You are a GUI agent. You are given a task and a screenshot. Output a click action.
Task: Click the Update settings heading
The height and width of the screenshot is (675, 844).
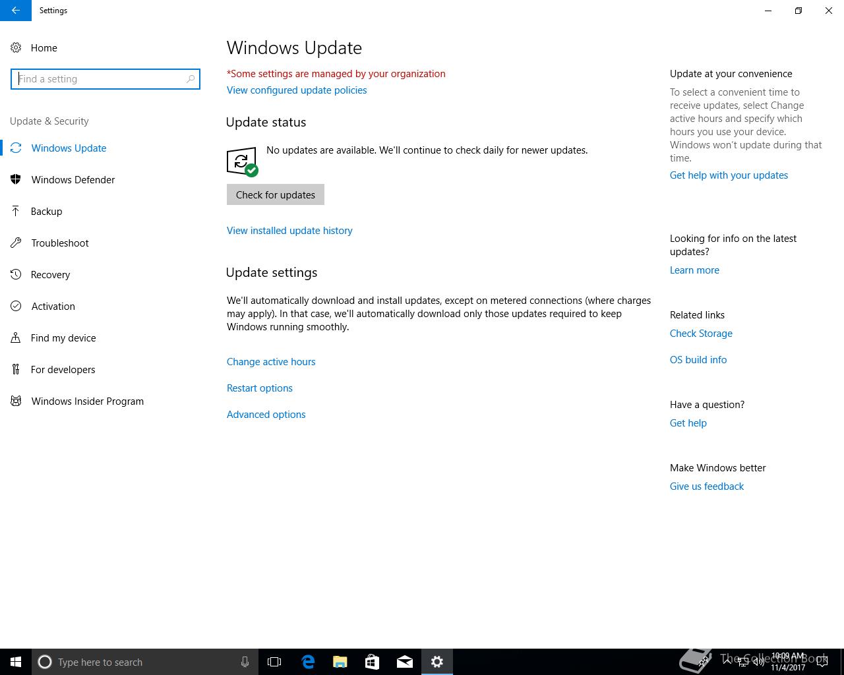click(x=272, y=273)
